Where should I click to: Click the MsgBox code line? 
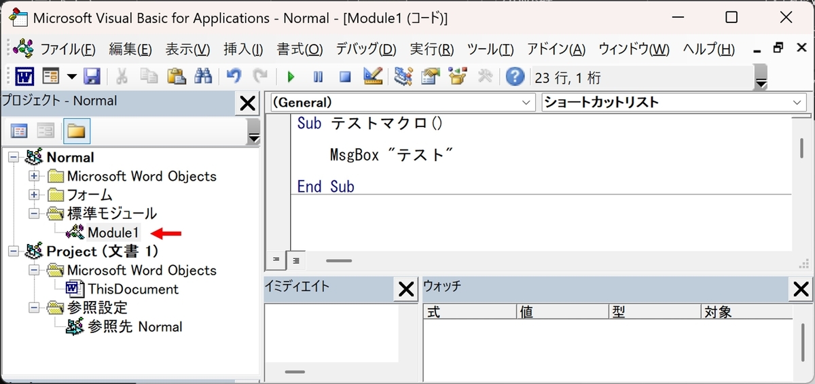(x=391, y=155)
